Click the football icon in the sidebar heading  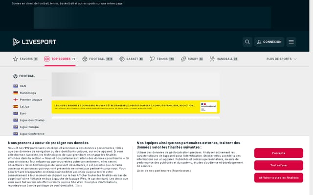15,76
